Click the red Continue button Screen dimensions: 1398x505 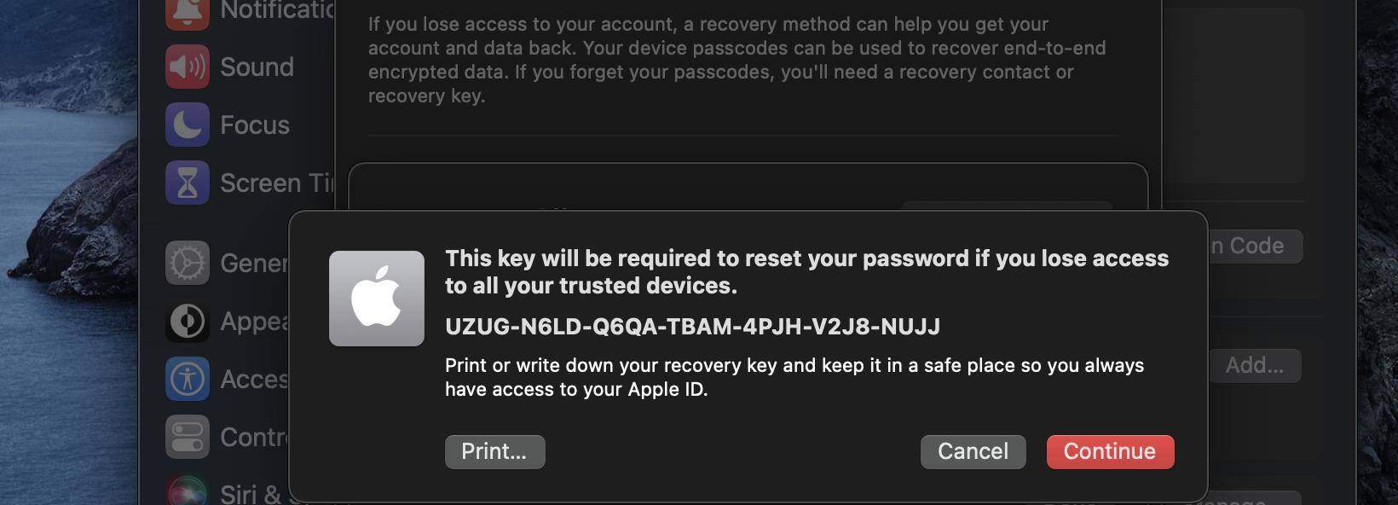coord(1110,451)
